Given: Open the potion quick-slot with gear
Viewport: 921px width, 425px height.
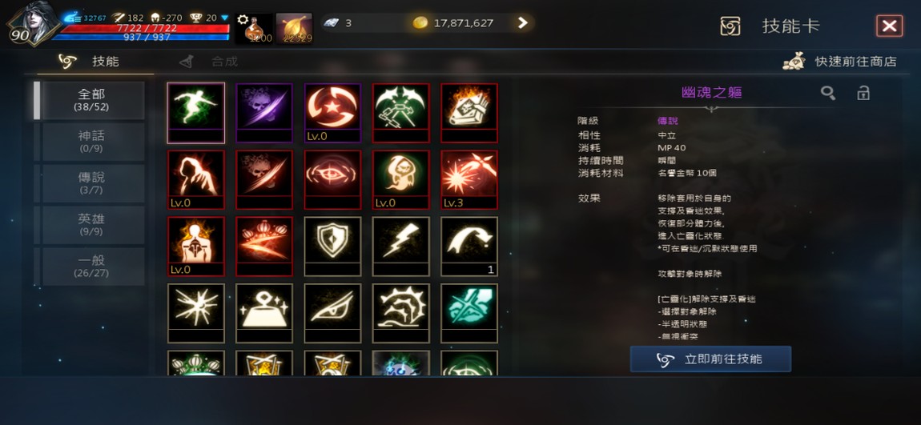Looking at the screenshot, I should coord(255,29).
